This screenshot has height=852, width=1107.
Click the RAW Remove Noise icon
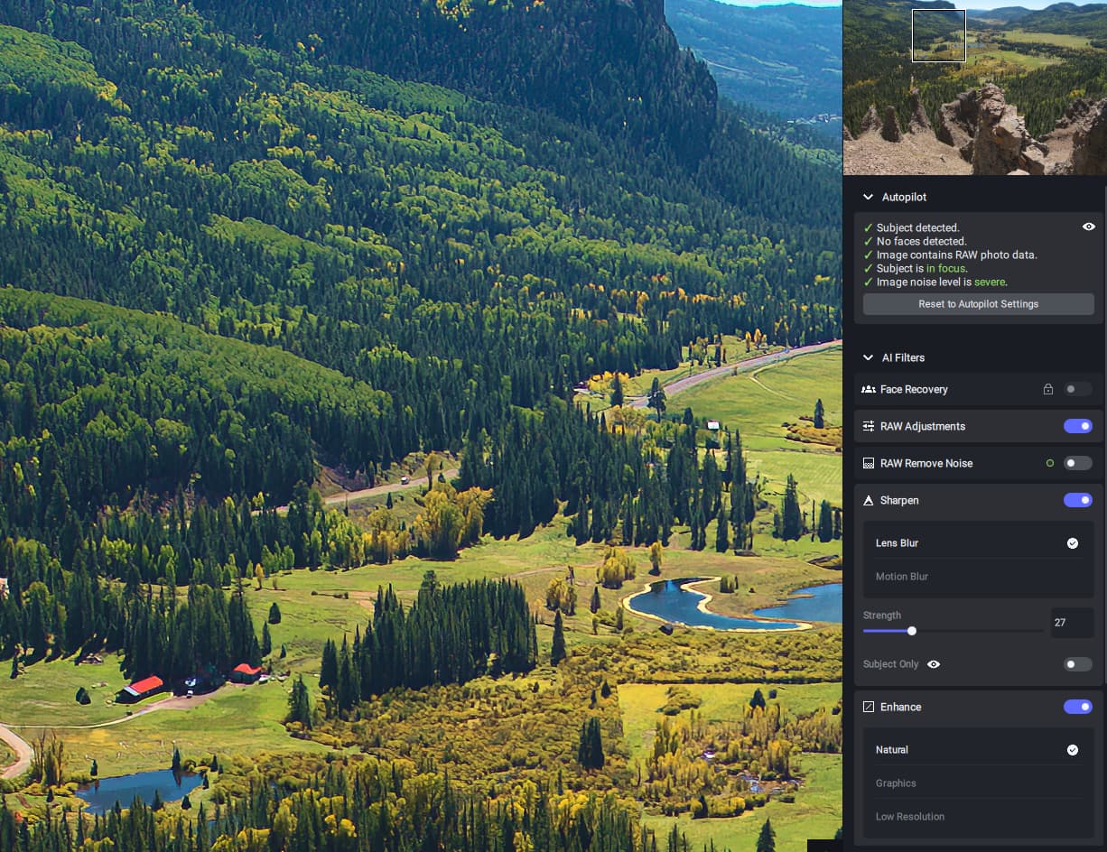(x=868, y=463)
